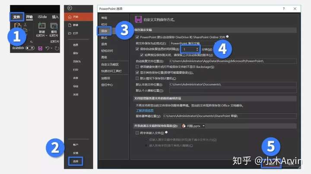Select 版式 category in options dialog
311x174 pixels.
tap(104, 38)
